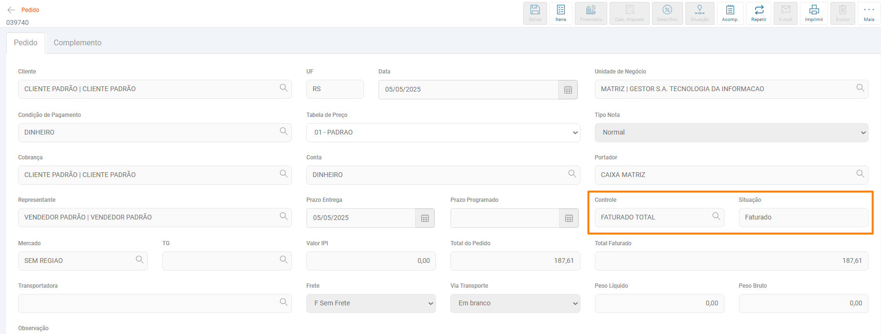Open the Data calendar picker

(568, 90)
